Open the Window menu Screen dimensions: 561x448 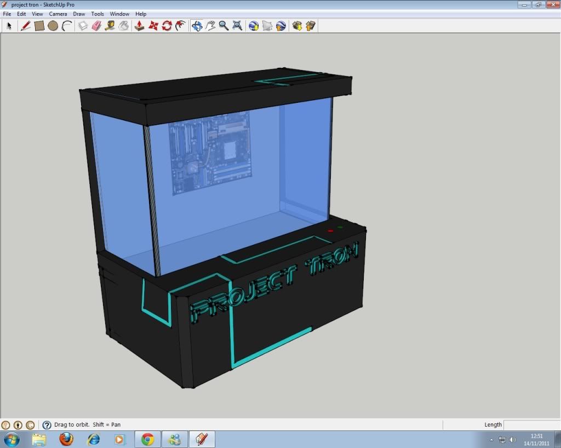point(119,14)
